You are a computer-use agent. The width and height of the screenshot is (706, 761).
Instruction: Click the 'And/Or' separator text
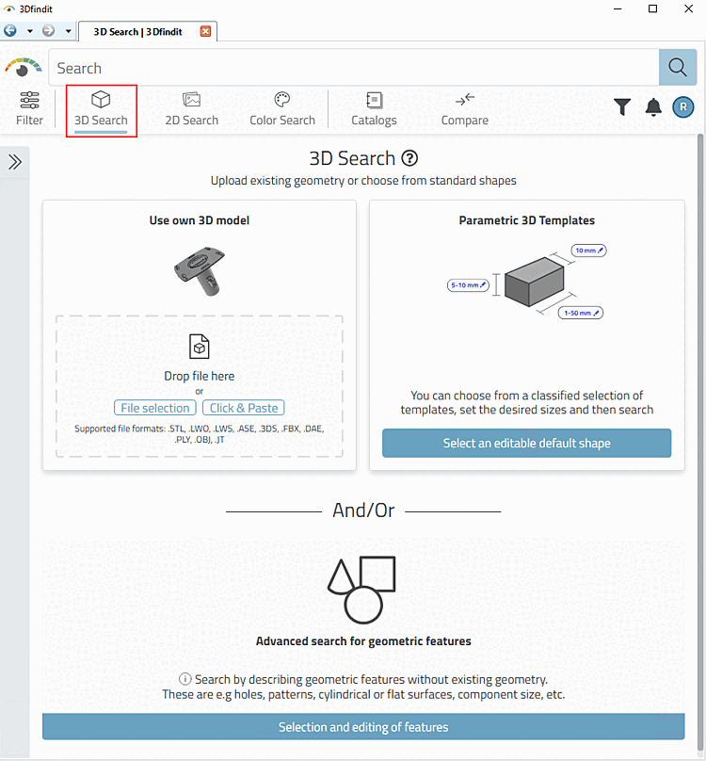(x=363, y=510)
